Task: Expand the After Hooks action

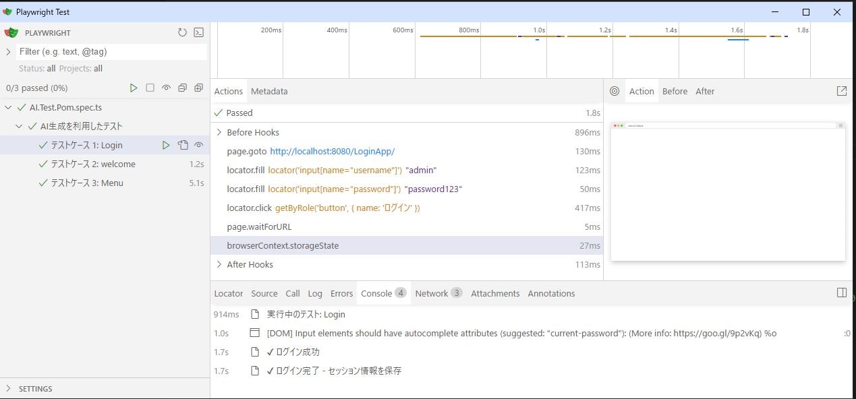Action: (219, 264)
